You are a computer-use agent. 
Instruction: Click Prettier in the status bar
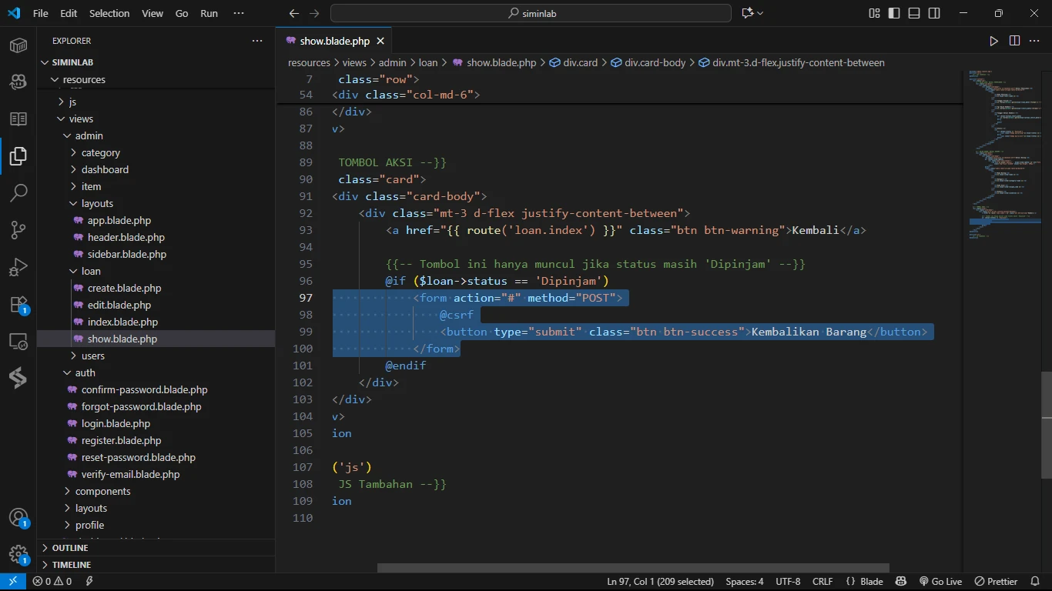tap(996, 582)
